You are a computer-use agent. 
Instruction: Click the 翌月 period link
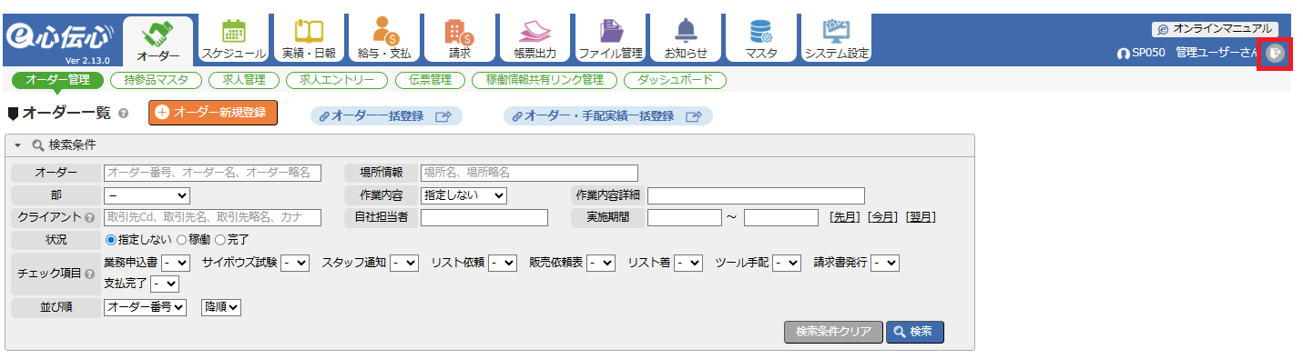[921, 217]
